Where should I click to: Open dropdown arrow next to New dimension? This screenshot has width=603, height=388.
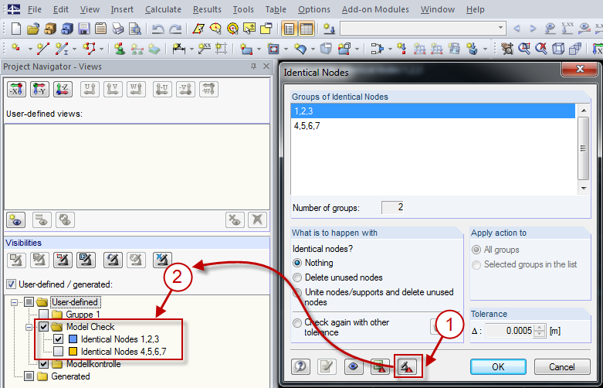click(191, 49)
